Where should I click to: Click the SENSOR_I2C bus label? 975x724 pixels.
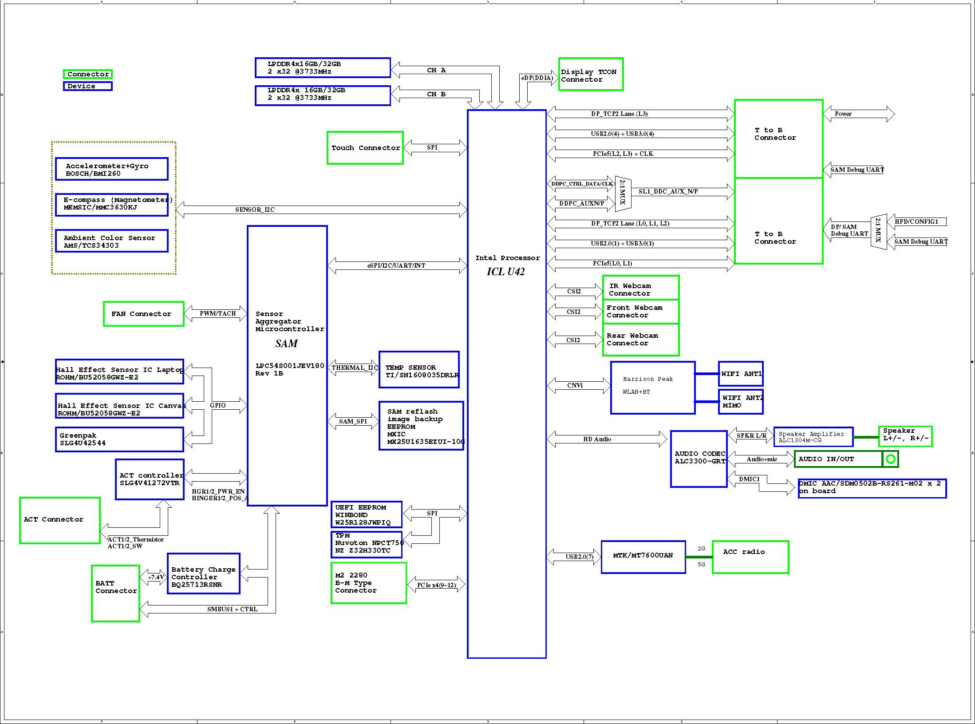[255, 210]
